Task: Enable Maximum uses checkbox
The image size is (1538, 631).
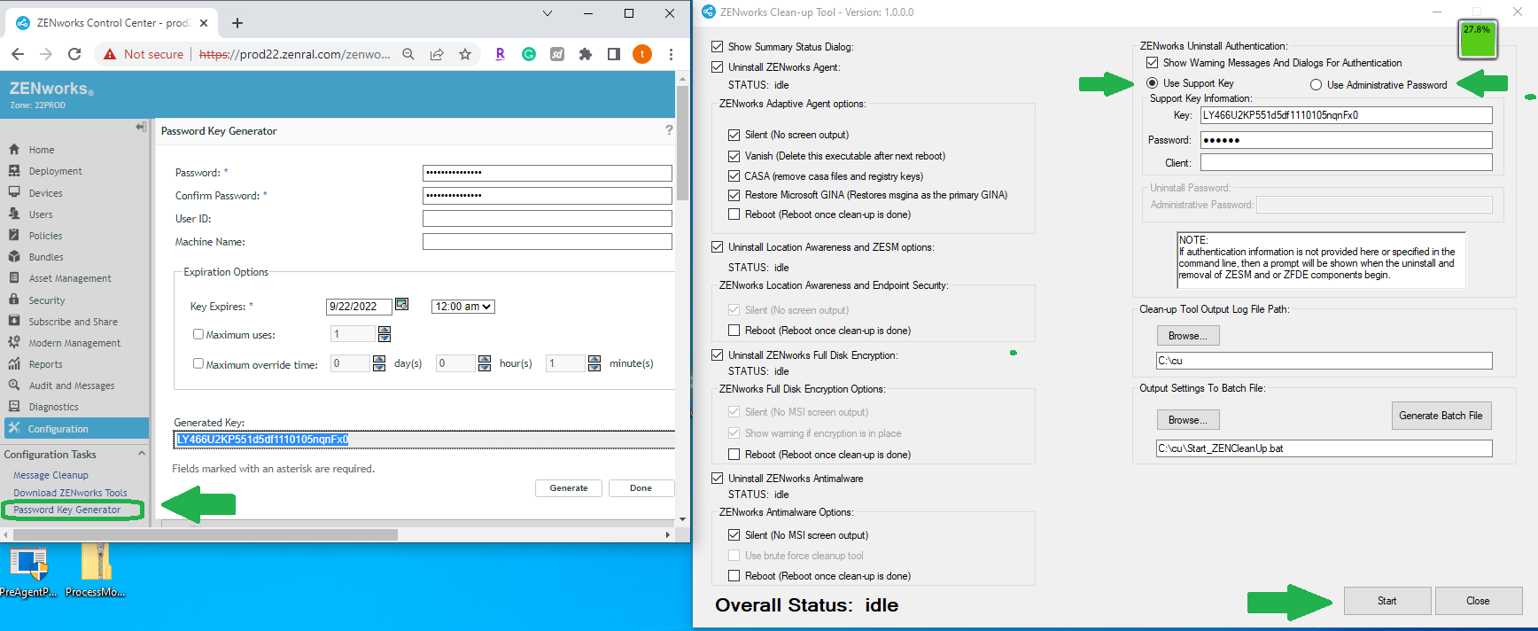Action: tap(198, 334)
